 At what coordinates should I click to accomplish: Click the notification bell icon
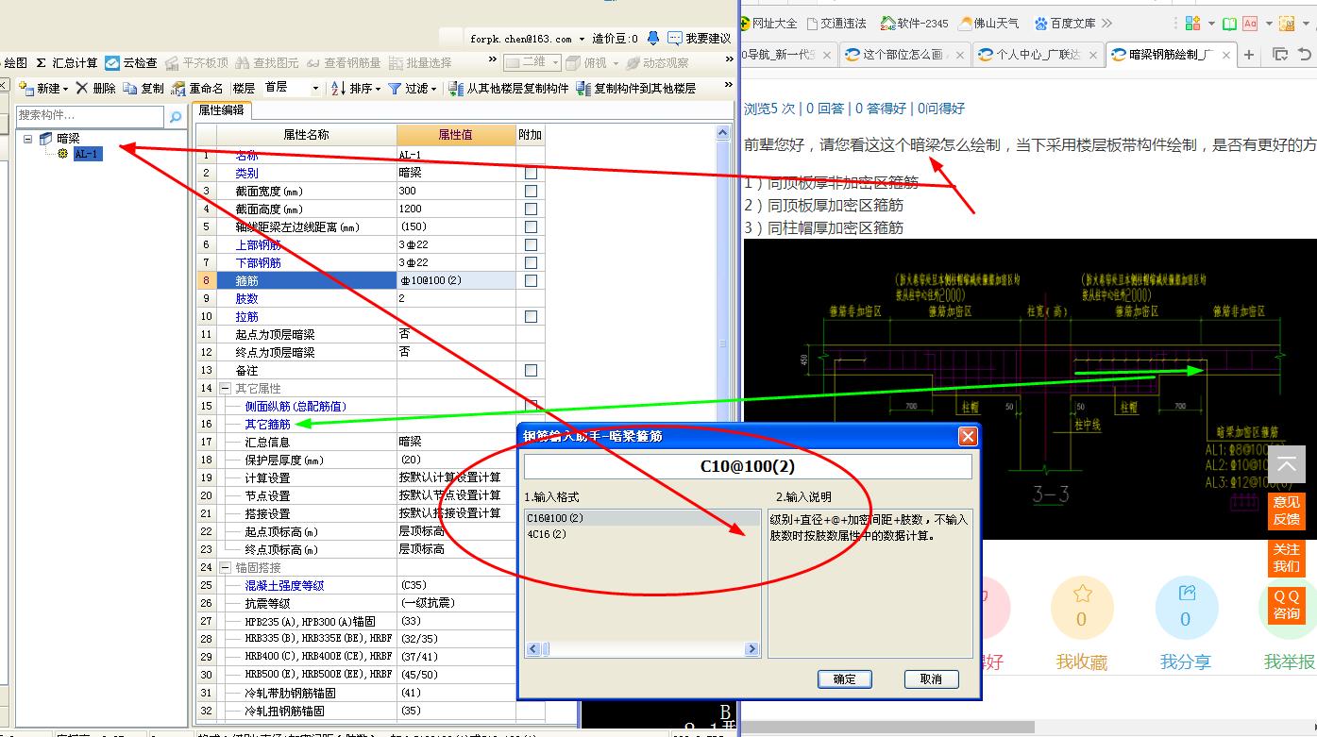652,38
